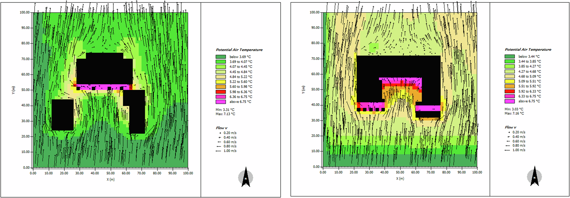Pick the 0.80 m/s flow arrow in right legend
This screenshot has width=570, height=198.
tap(508, 146)
